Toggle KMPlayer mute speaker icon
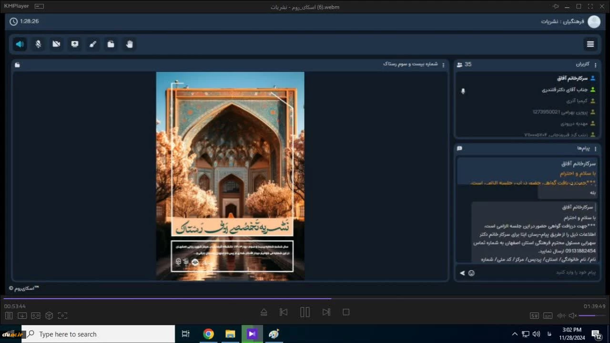The width and height of the screenshot is (610, 343). point(573,315)
